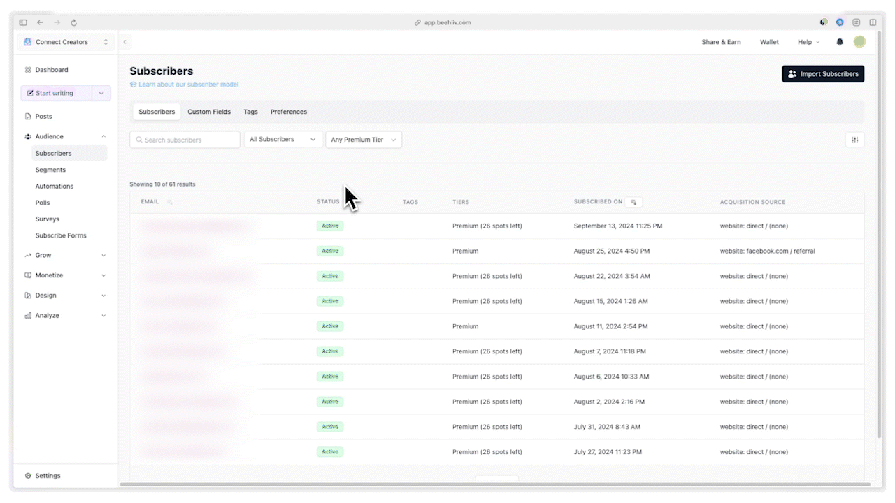Open Posts from the sidebar icon

28,117
